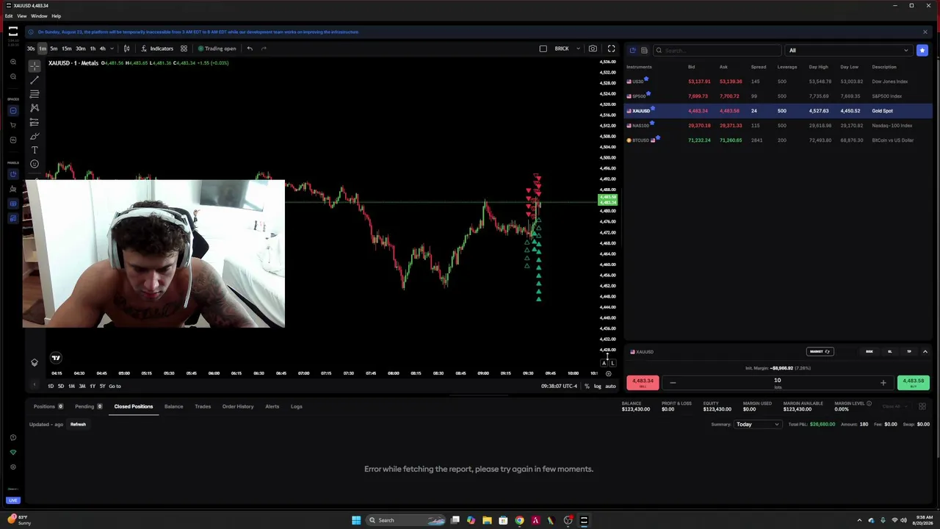Open the chart time axis settings gear
Viewport: 940px width, 529px height.
tap(608, 373)
